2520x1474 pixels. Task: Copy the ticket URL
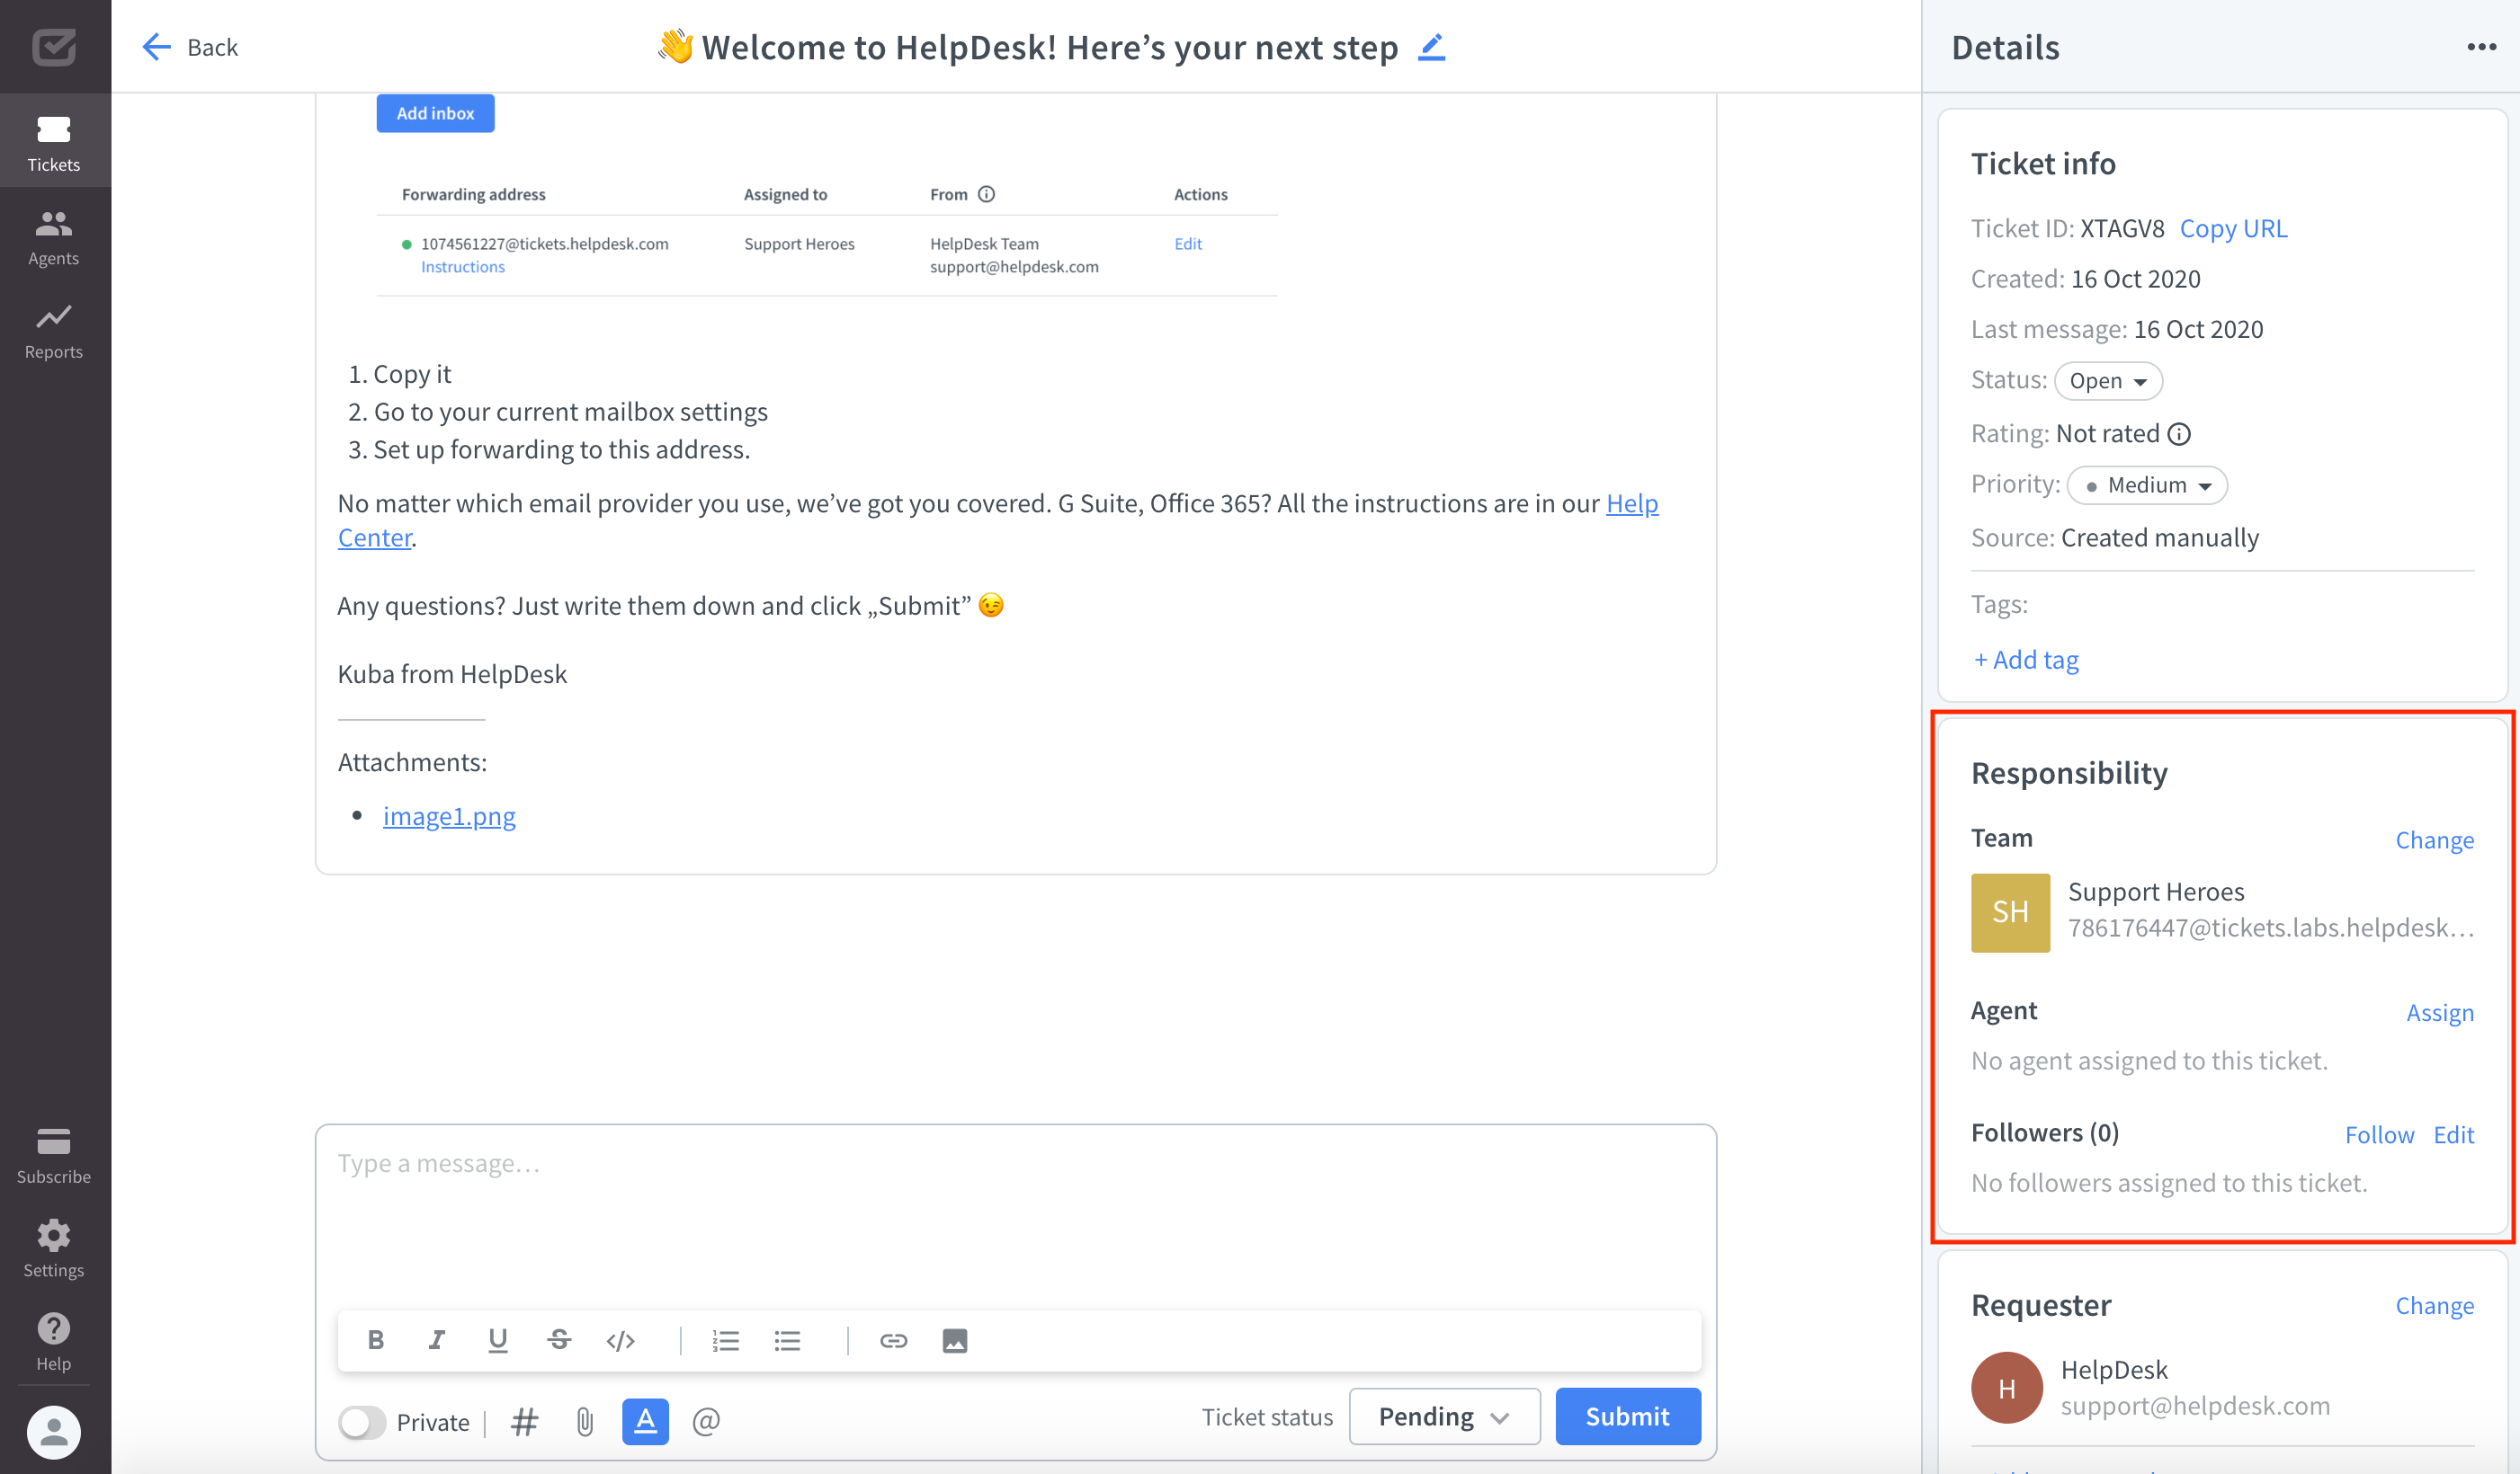coord(2233,229)
